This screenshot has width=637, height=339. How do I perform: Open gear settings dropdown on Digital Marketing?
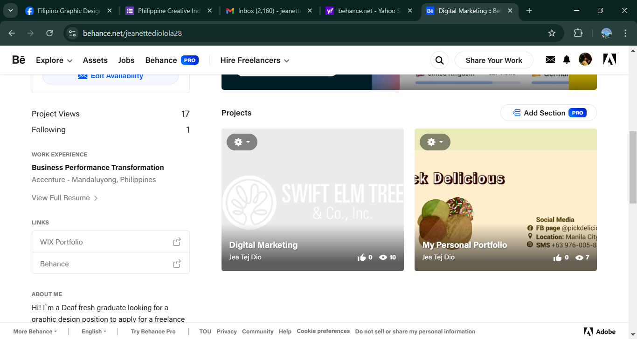(x=242, y=142)
